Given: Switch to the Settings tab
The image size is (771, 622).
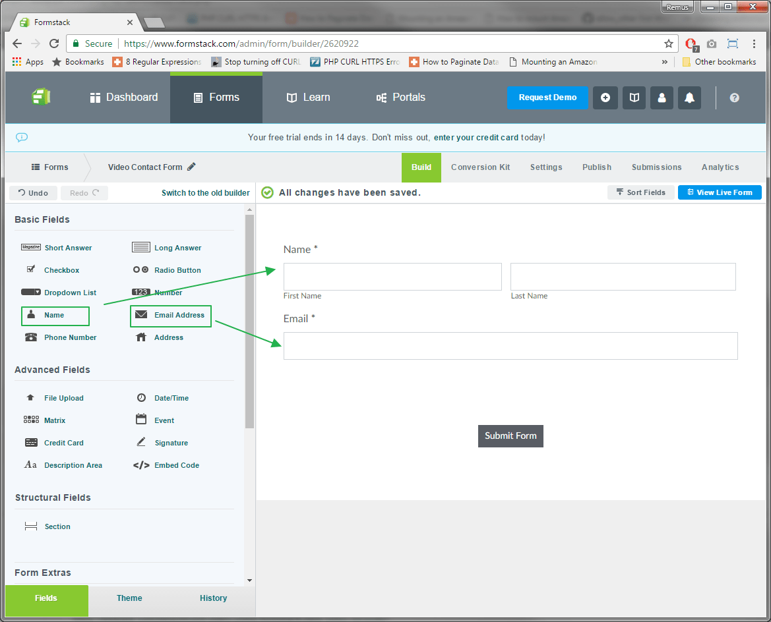Looking at the screenshot, I should coord(545,167).
